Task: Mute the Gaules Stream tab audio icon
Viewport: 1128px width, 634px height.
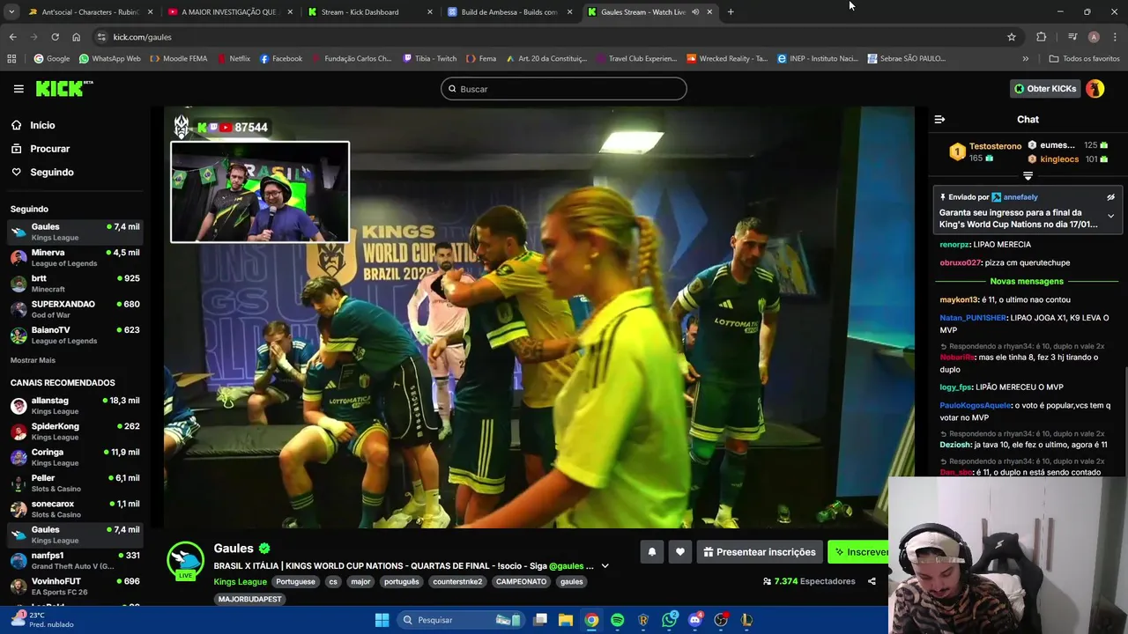Action: [695, 12]
